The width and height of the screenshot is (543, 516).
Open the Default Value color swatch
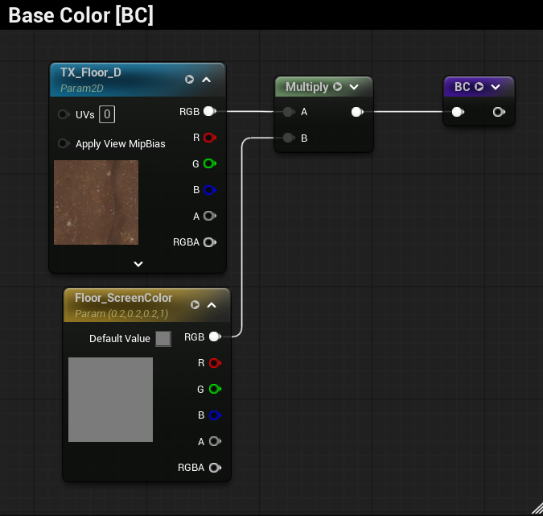pos(163,339)
